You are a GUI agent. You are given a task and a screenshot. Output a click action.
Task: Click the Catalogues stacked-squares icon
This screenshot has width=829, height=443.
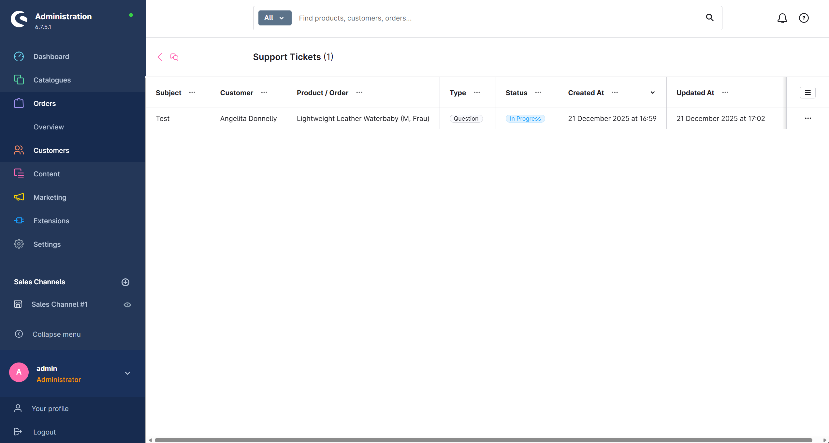pyautogui.click(x=19, y=80)
